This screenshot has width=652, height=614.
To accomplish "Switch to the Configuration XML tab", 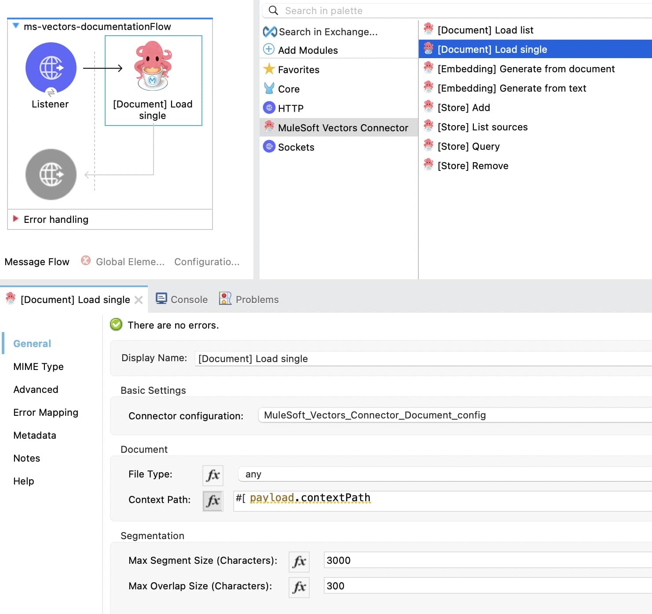I will 207,262.
